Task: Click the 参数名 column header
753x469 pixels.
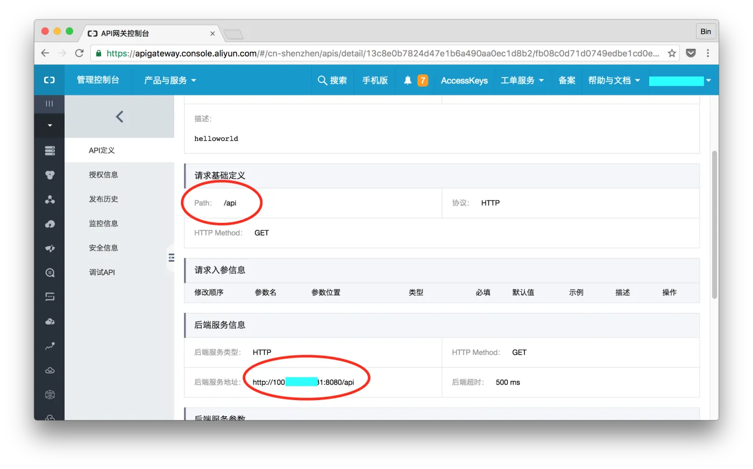Action: point(266,292)
